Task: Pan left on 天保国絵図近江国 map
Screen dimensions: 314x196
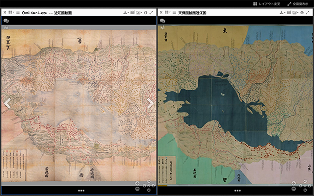Action: click(301, 186)
